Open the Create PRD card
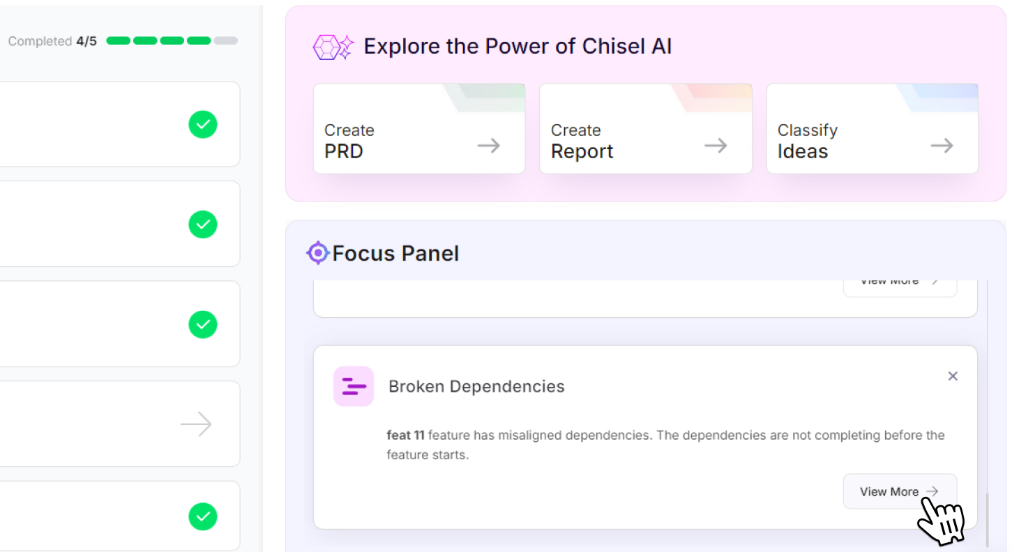This screenshot has width=1012, height=552. pos(418,129)
